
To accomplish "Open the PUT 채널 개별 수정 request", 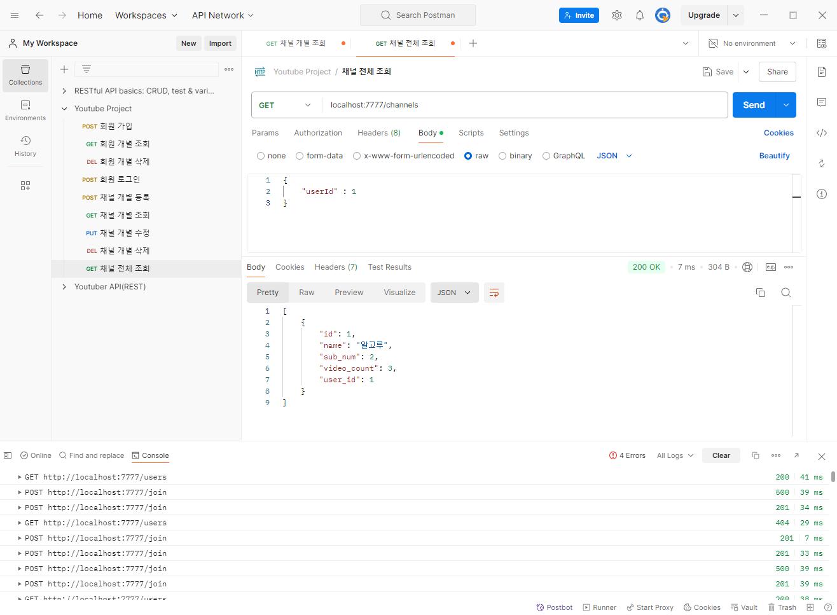I will pyautogui.click(x=146, y=233).
